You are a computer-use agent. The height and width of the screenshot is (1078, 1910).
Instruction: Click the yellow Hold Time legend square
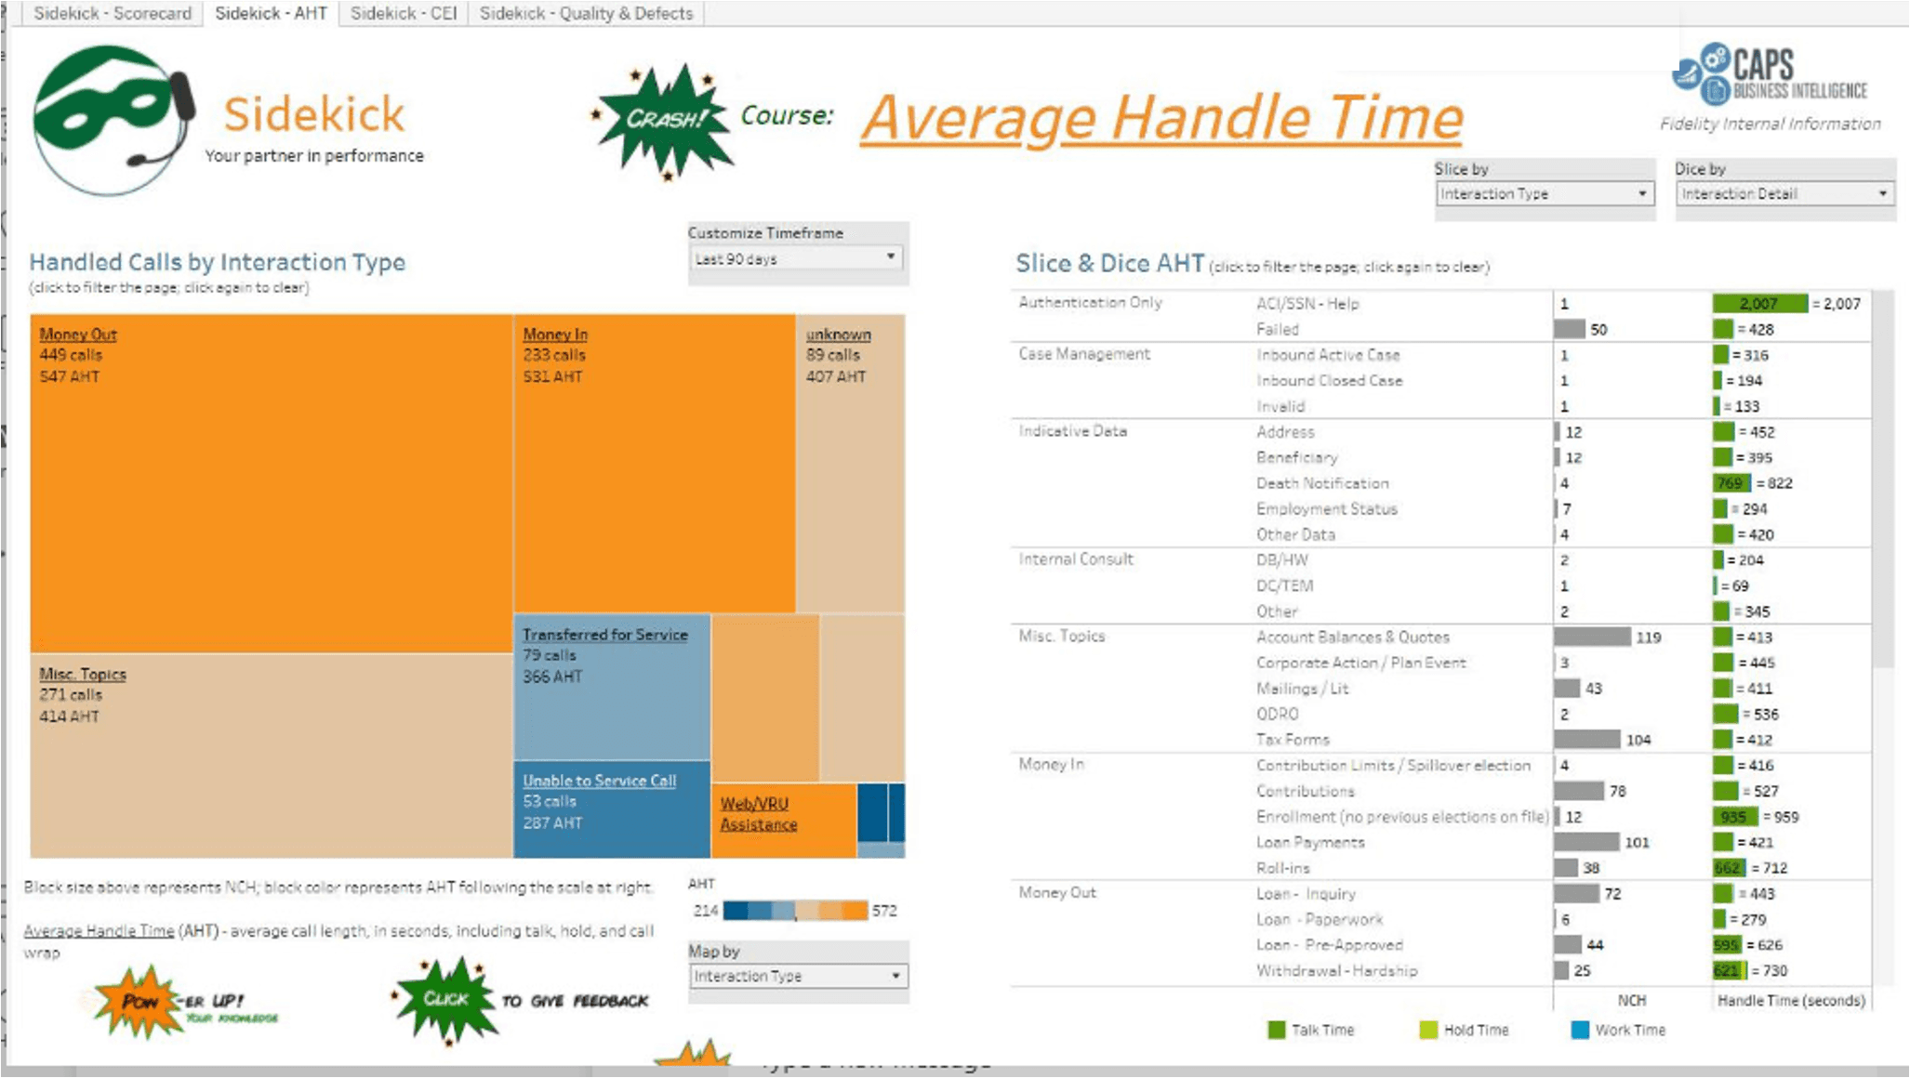point(1428,1030)
